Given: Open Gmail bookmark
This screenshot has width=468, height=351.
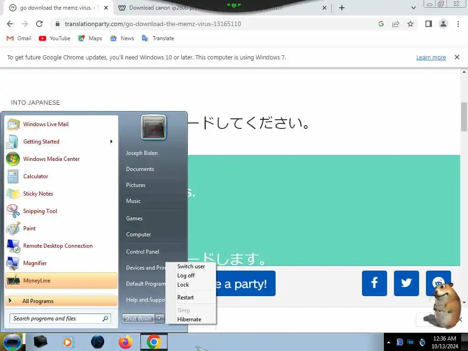Looking at the screenshot, I should 19,38.
